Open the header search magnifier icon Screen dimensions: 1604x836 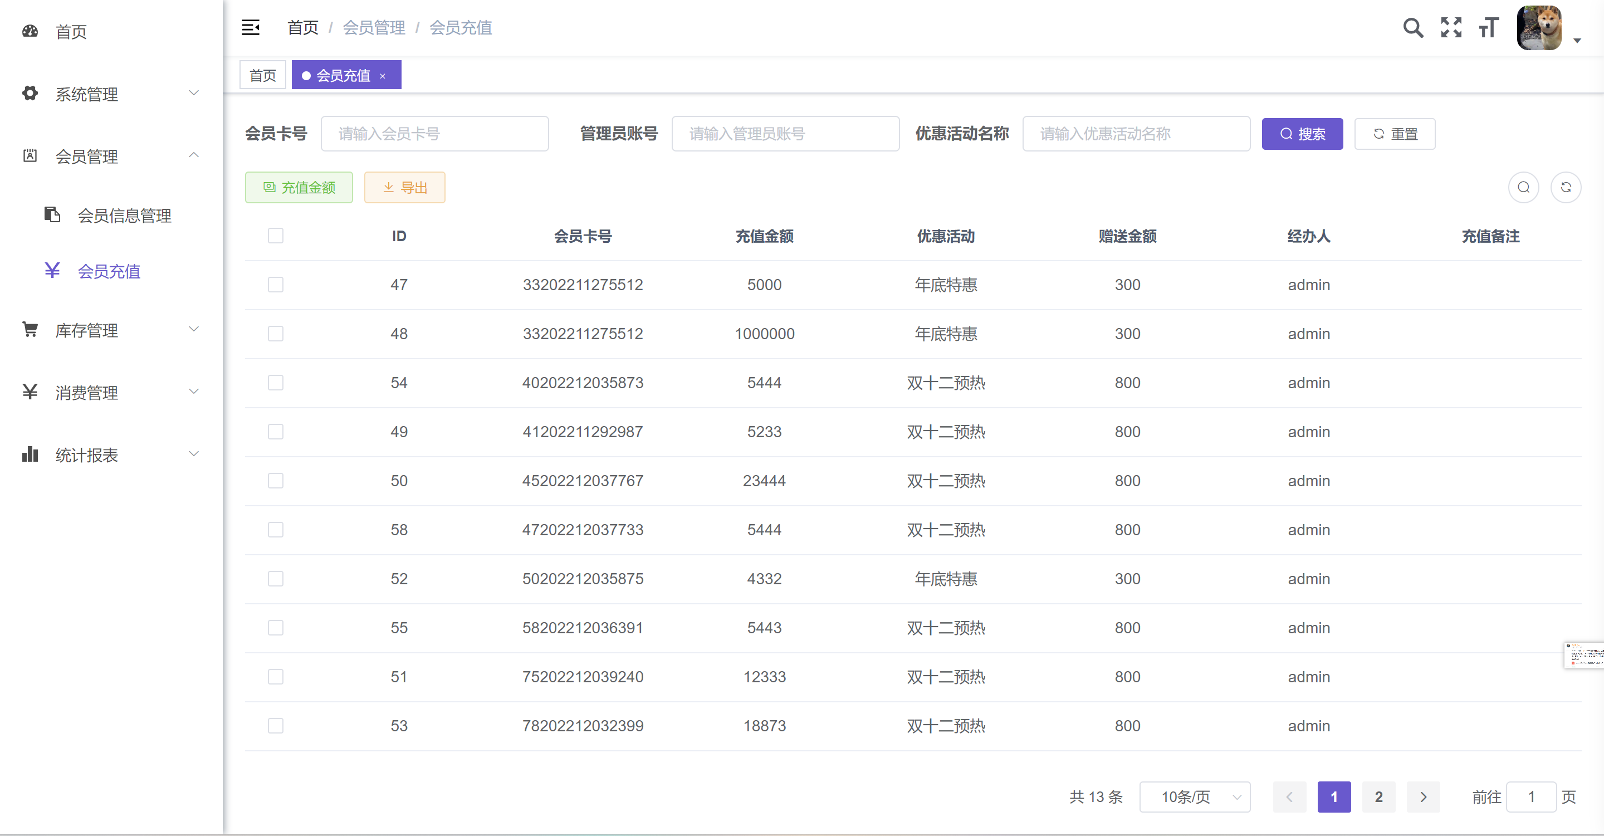1412,27
